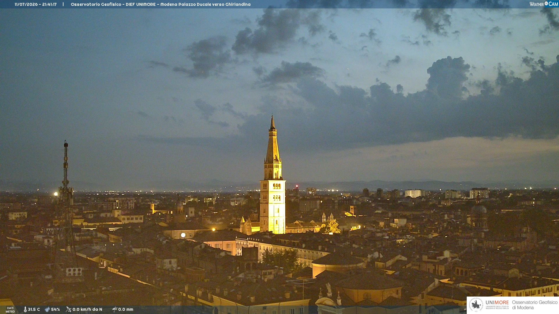Image resolution: width=559 pixels, height=314 pixels.
Task: Click the DATI METEO label
Action: pos(10,310)
